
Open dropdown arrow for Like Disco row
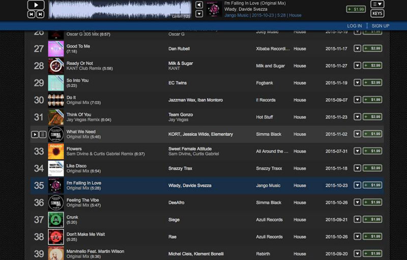coord(357,168)
